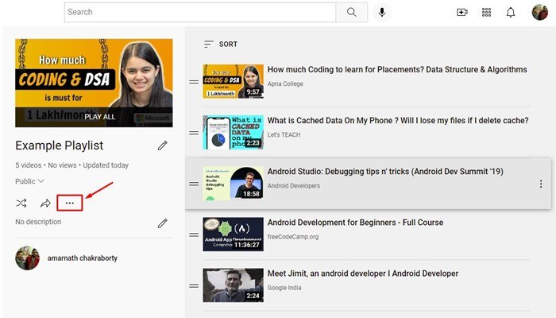
Task: Click the No description text
Action: (x=38, y=222)
